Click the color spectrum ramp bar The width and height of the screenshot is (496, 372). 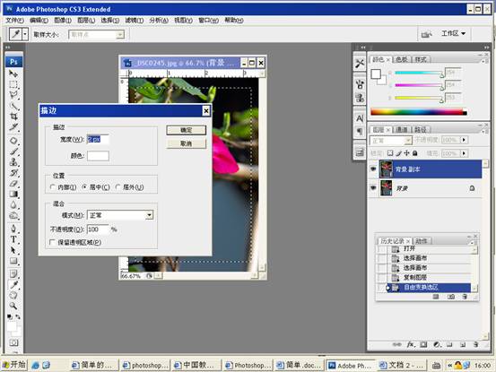(419, 112)
